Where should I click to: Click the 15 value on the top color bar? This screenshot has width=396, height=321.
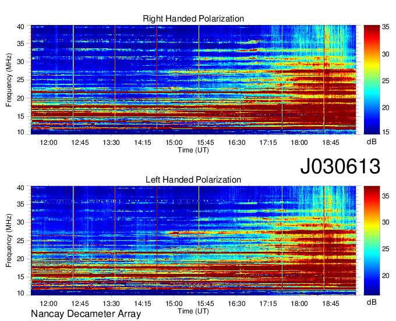(386, 132)
